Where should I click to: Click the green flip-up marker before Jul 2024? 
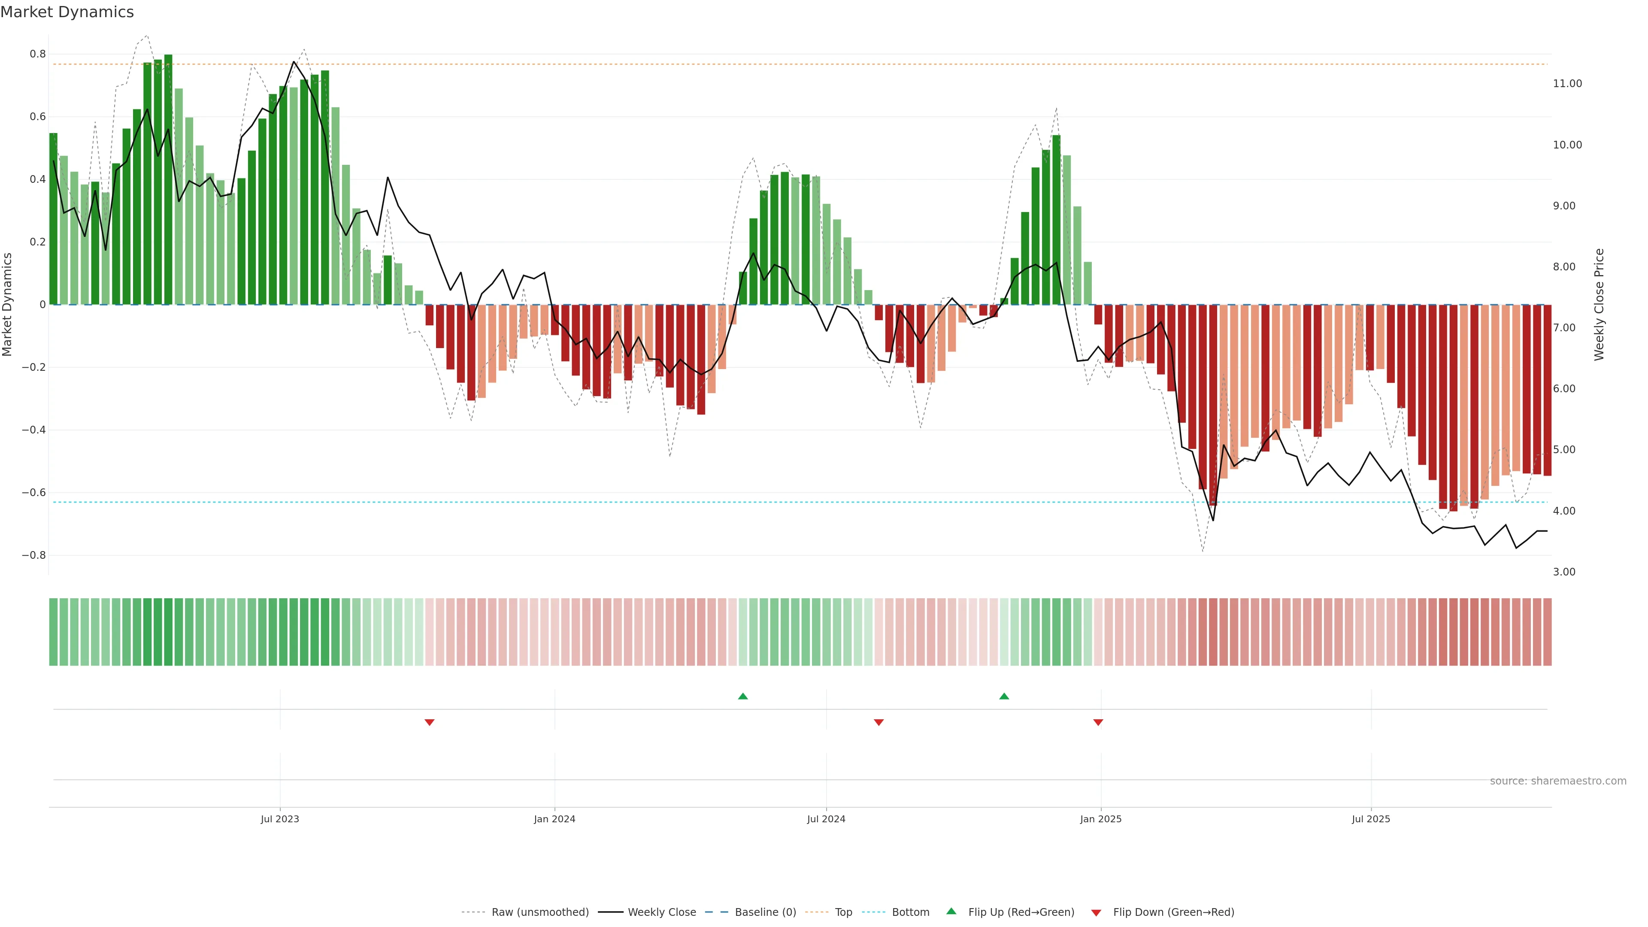(x=743, y=696)
